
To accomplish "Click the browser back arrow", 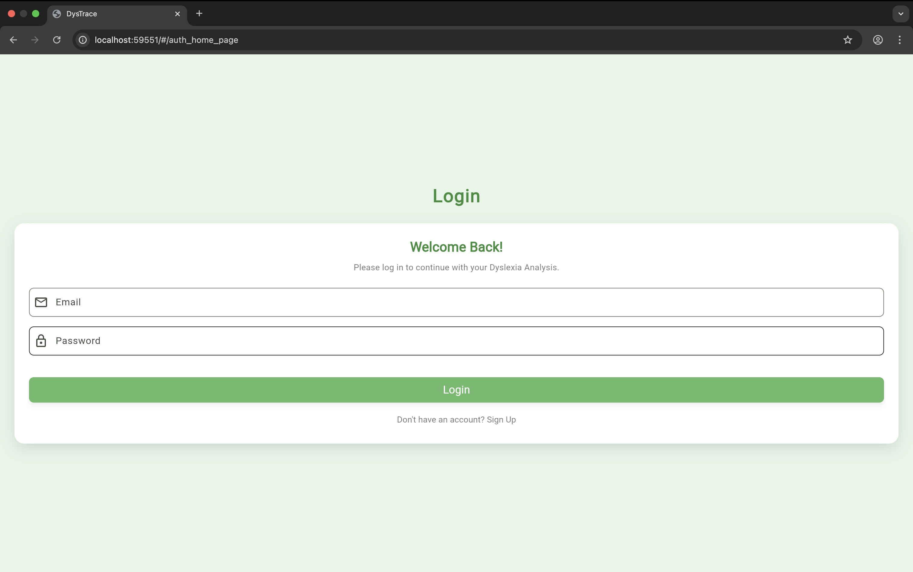I will (14, 40).
